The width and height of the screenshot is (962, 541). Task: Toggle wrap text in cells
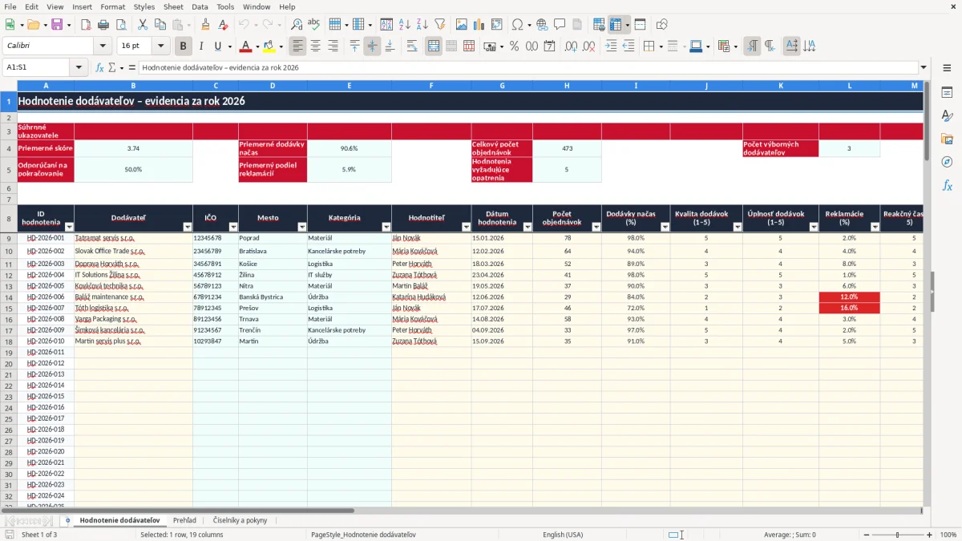[x=412, y=46]
